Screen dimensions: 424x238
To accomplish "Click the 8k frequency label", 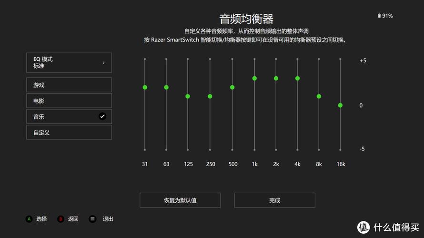I will 319,164.
